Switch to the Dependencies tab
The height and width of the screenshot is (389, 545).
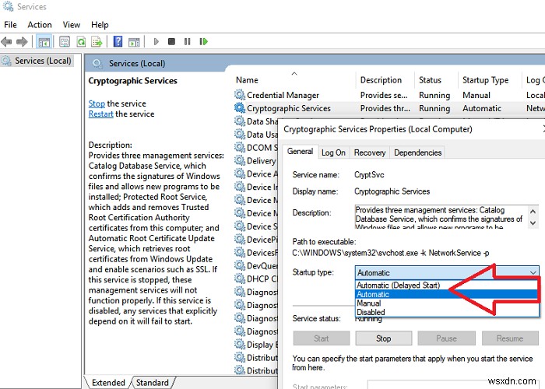[x=417, y=152]
